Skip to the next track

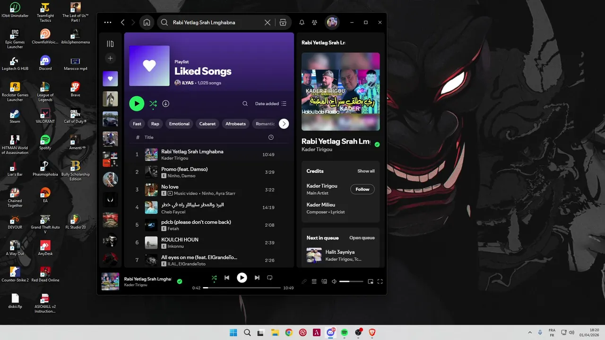pos(257,278)
